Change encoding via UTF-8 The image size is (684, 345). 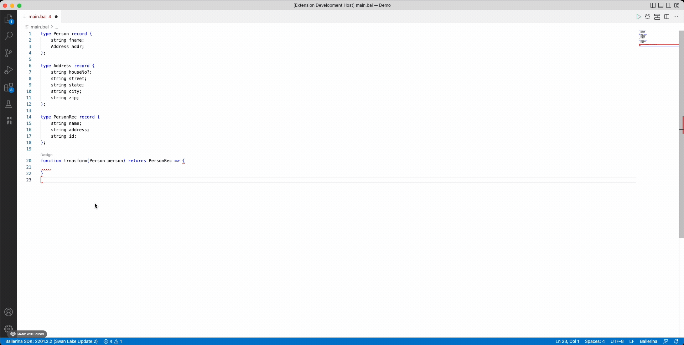[617, 341]
